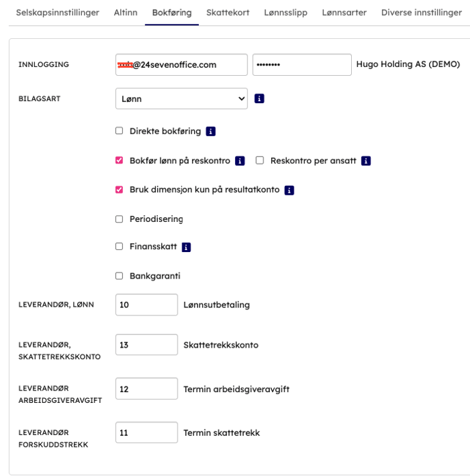Click info icon beside Bruk dimensjon kun på resultatkonto
This screenshot has width=470, height=476.
(x=289, y=191)
